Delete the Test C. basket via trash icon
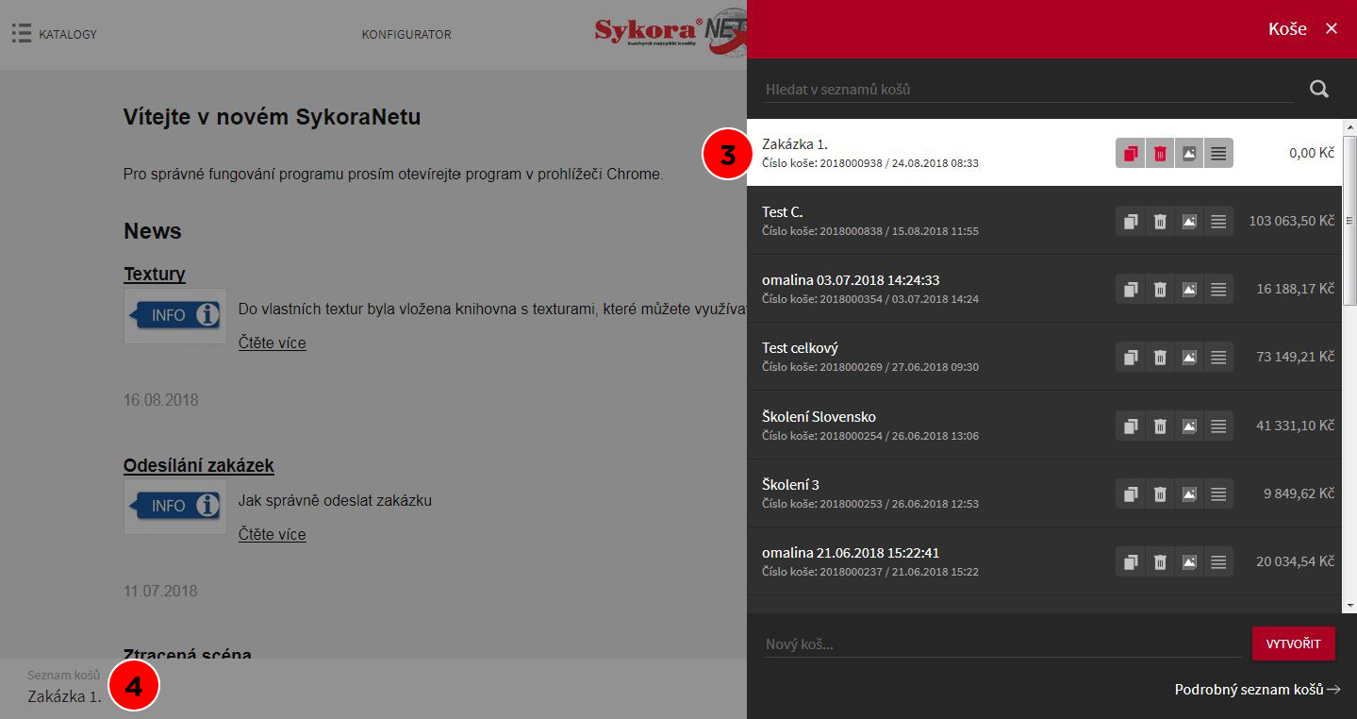The image size is (1357, 719). pos(1160,222)
